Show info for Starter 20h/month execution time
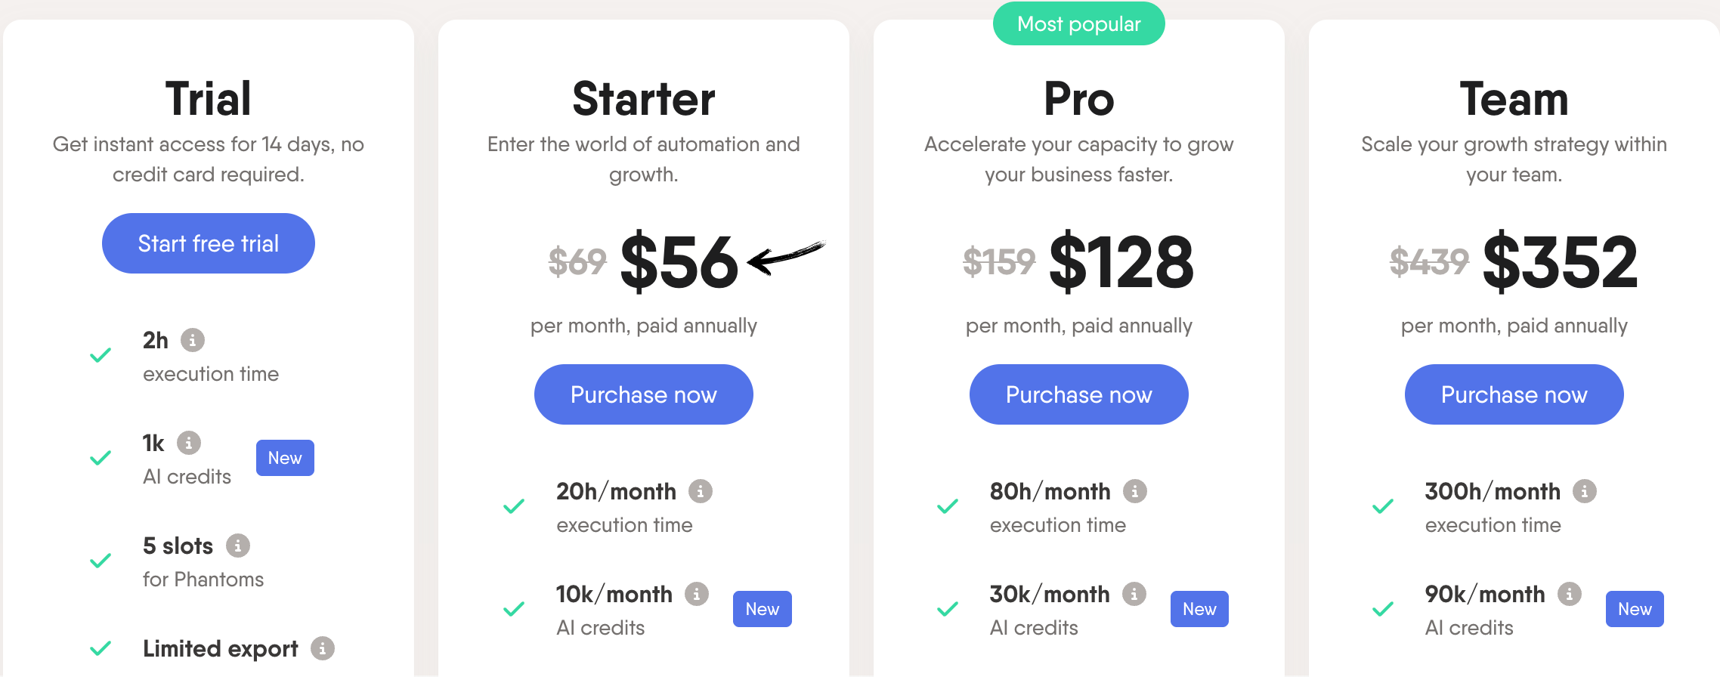 pos(701,491)
